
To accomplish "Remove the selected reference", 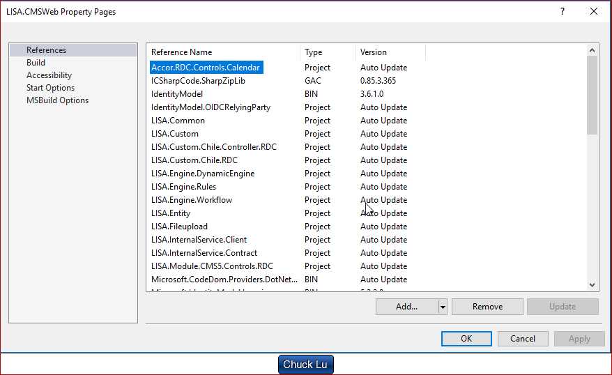I will coord(487,307).
